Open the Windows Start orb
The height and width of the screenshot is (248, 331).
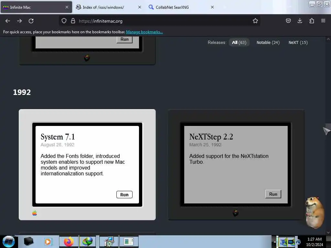[x=9, y=242]
